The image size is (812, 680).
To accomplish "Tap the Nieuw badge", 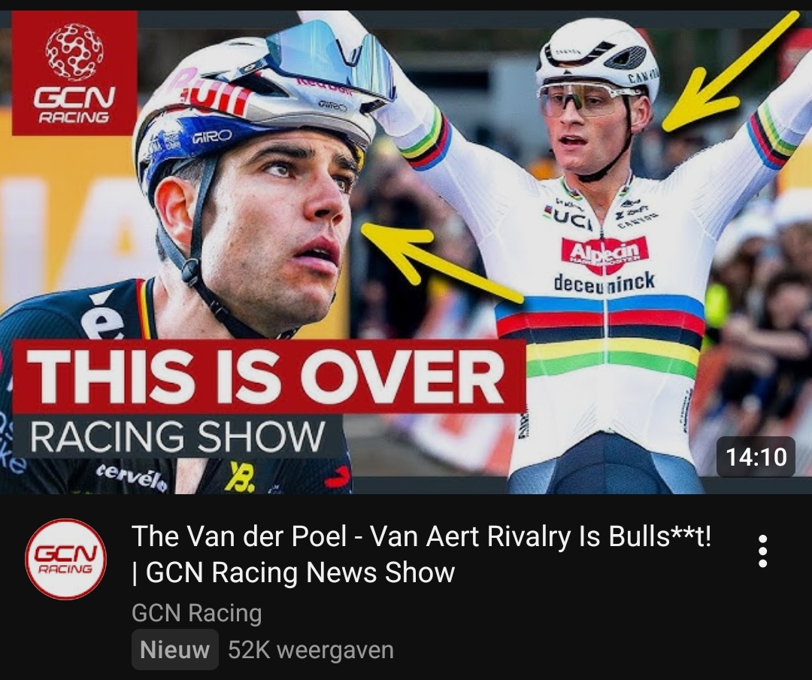I will (x=174, y=649).
